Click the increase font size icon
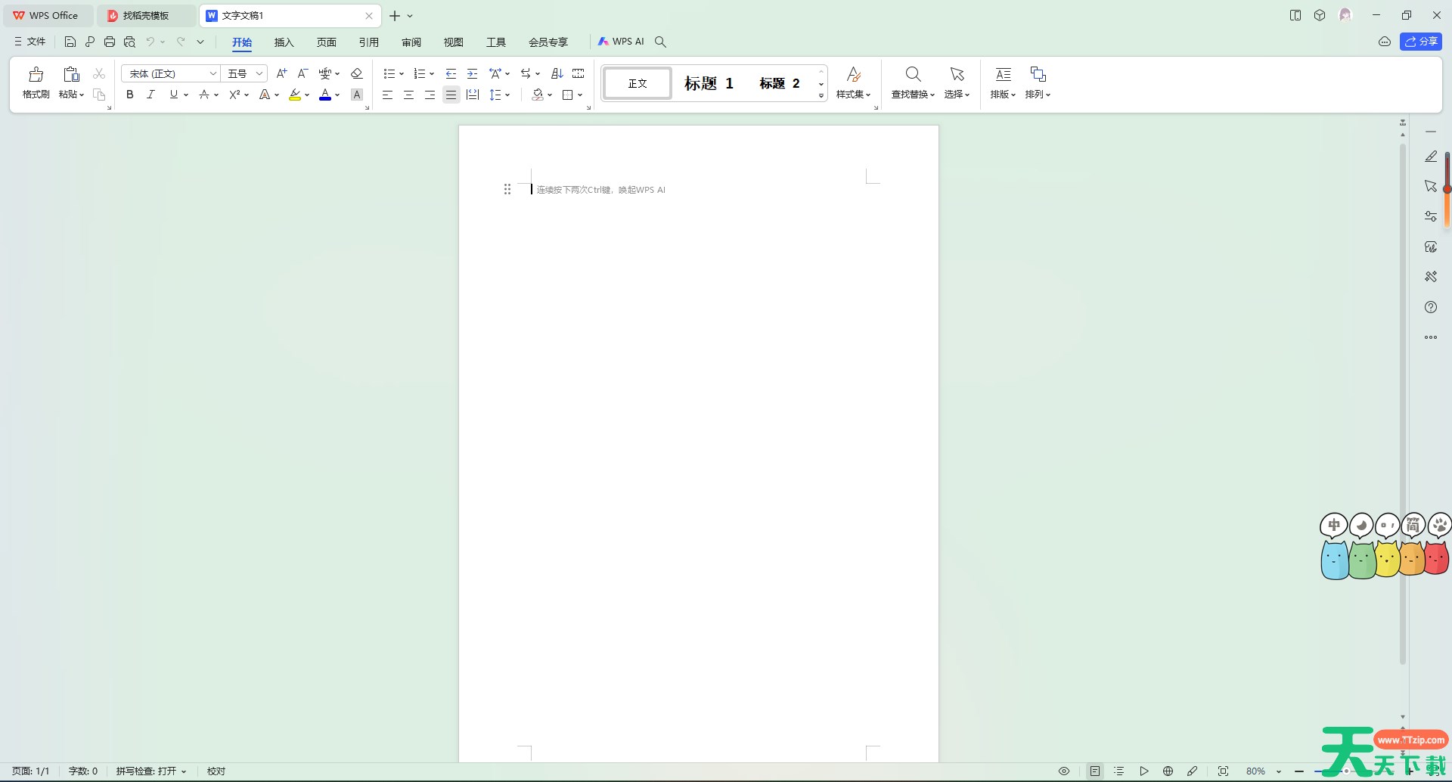The image size is (1452, 782). [281, 73]
